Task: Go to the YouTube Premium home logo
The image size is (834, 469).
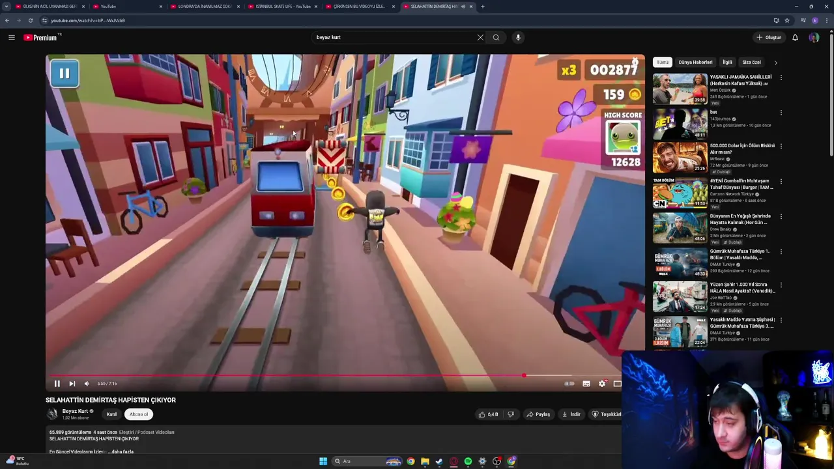Action: [40, 37]
